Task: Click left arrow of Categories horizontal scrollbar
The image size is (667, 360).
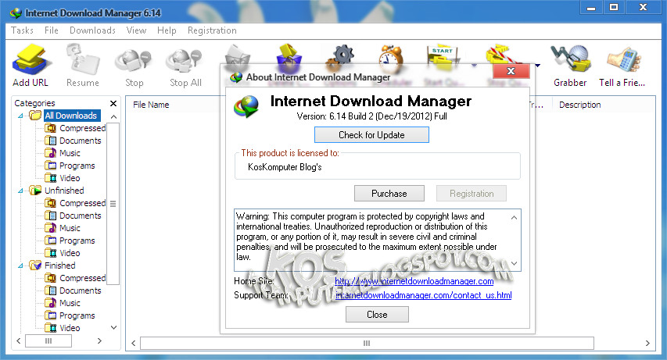Action: click(18, 341)
